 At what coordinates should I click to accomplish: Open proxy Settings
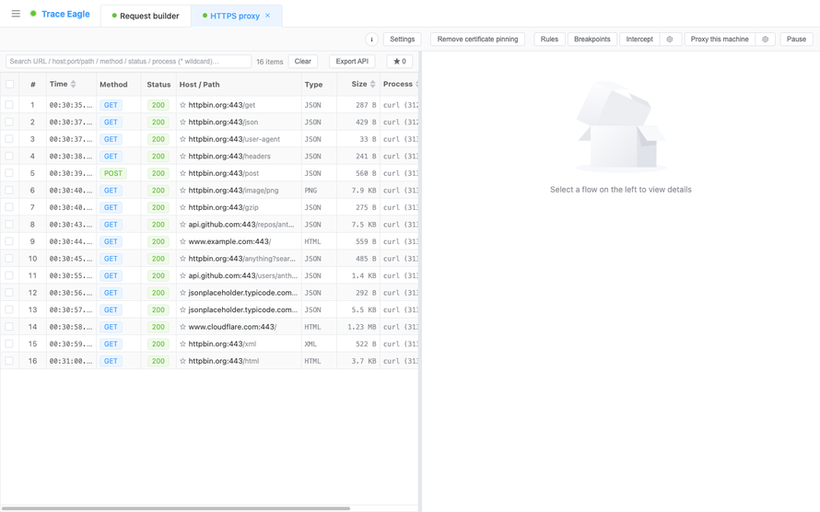click(x=402, y=40)
